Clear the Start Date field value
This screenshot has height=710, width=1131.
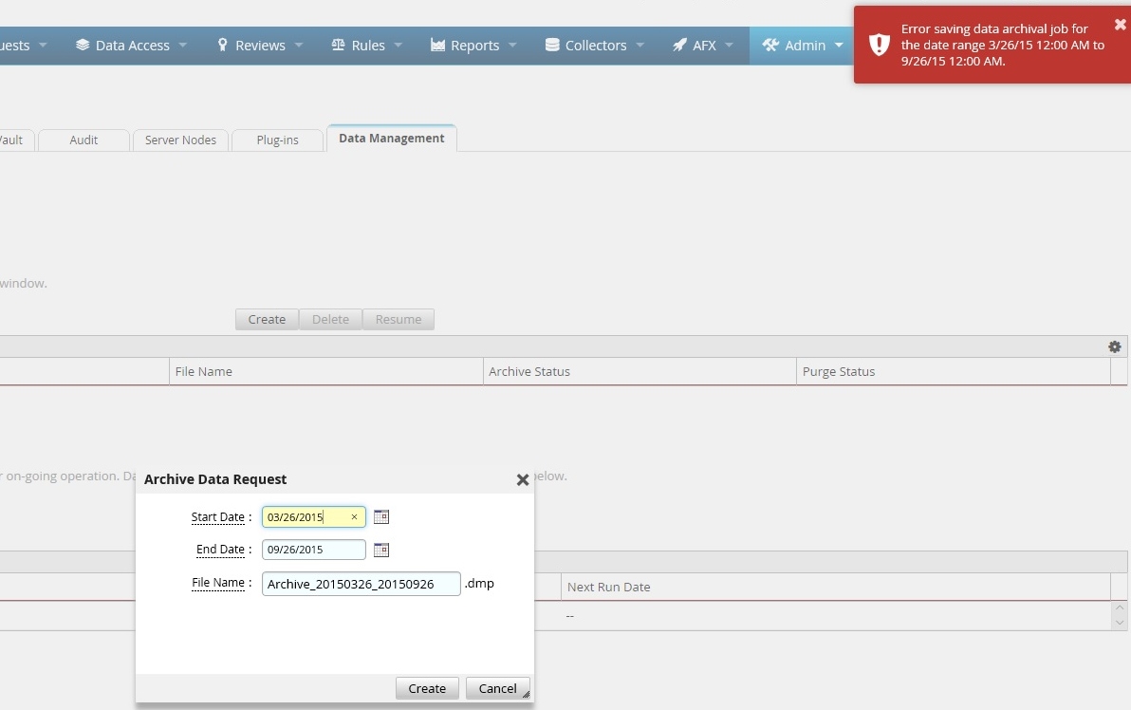pos(354,517)
